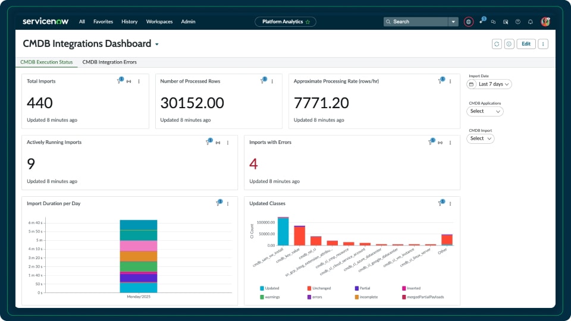Expand the Import Date Last 7 days dropdown
The width and height of the screenshot is (571, 321).
490,84
